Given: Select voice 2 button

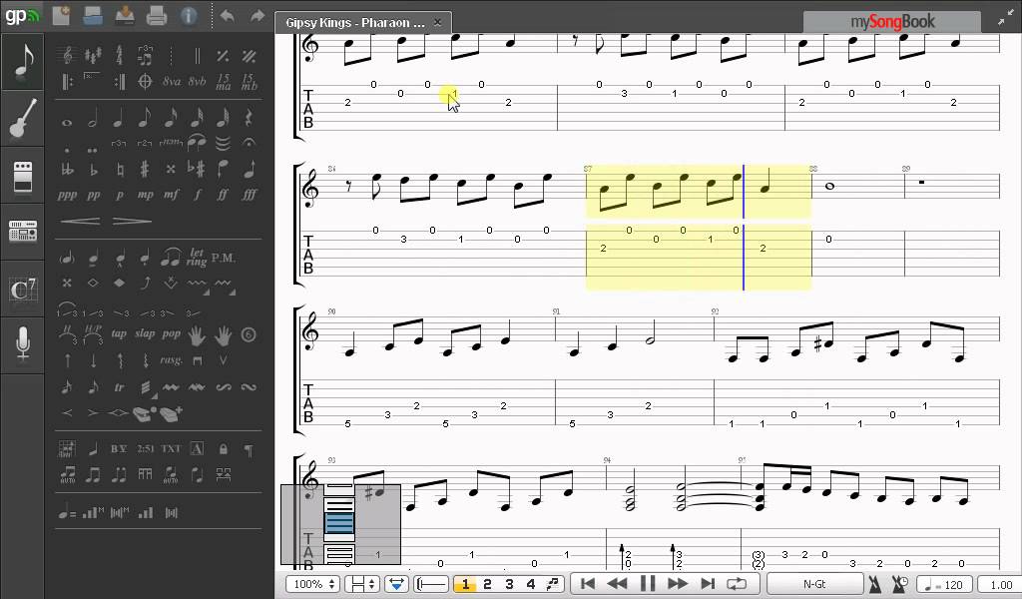Looking at the screenshot, I should tap(487, 584).
